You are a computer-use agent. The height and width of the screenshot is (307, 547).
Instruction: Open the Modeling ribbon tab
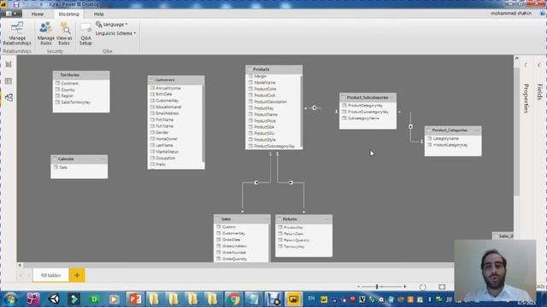coord(68,14)
